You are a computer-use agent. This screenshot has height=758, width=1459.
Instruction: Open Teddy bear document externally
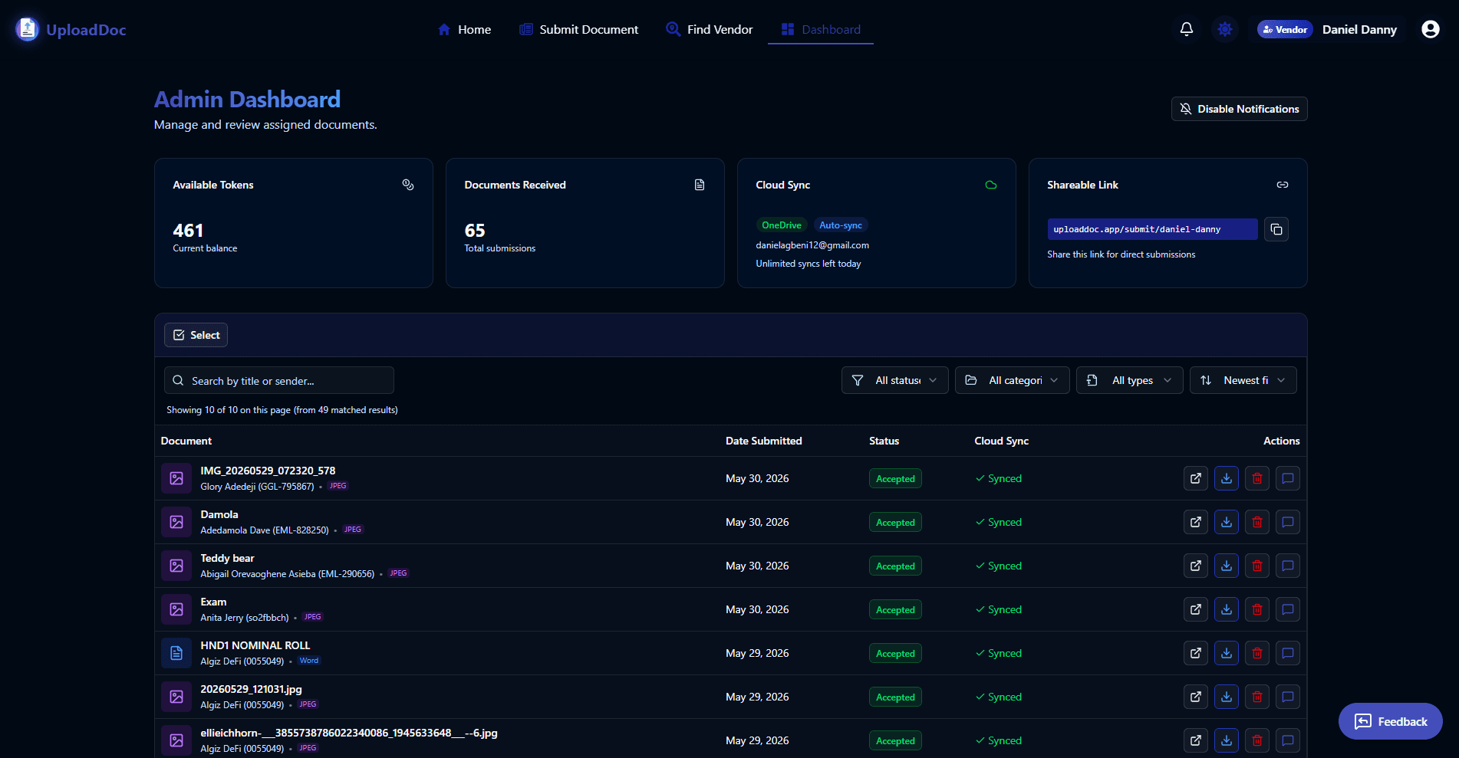coord(1195,566)
